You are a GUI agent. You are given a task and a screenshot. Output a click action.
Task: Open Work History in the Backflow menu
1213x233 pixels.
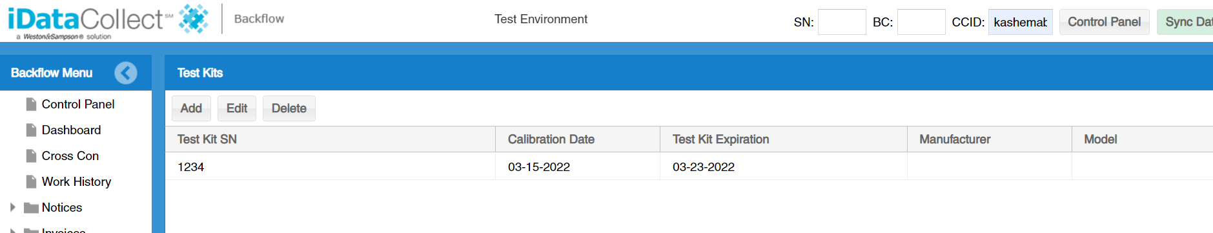point(76,182)
